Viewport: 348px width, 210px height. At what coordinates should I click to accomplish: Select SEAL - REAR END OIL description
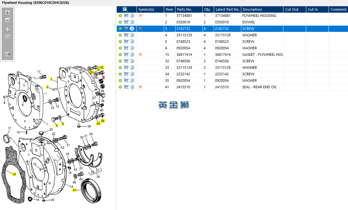262,87
